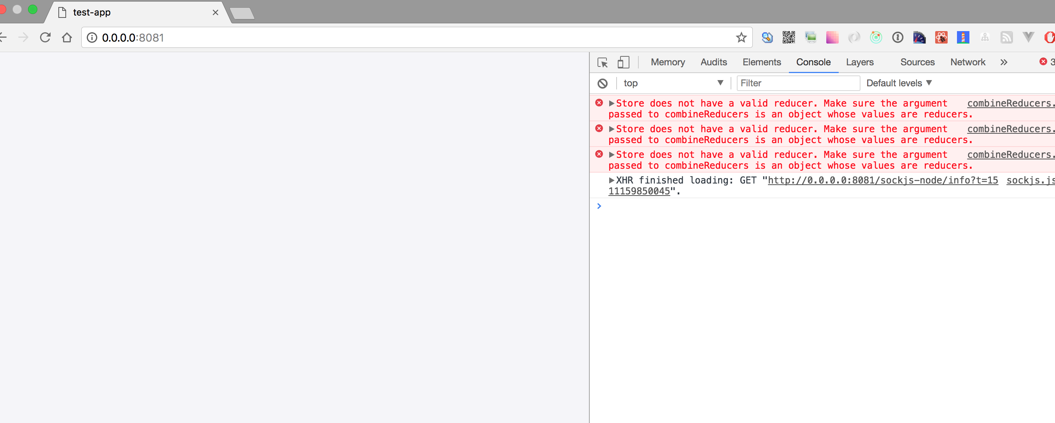
Task: Expand the XHR finished loading message
Action: pos(612,180)
